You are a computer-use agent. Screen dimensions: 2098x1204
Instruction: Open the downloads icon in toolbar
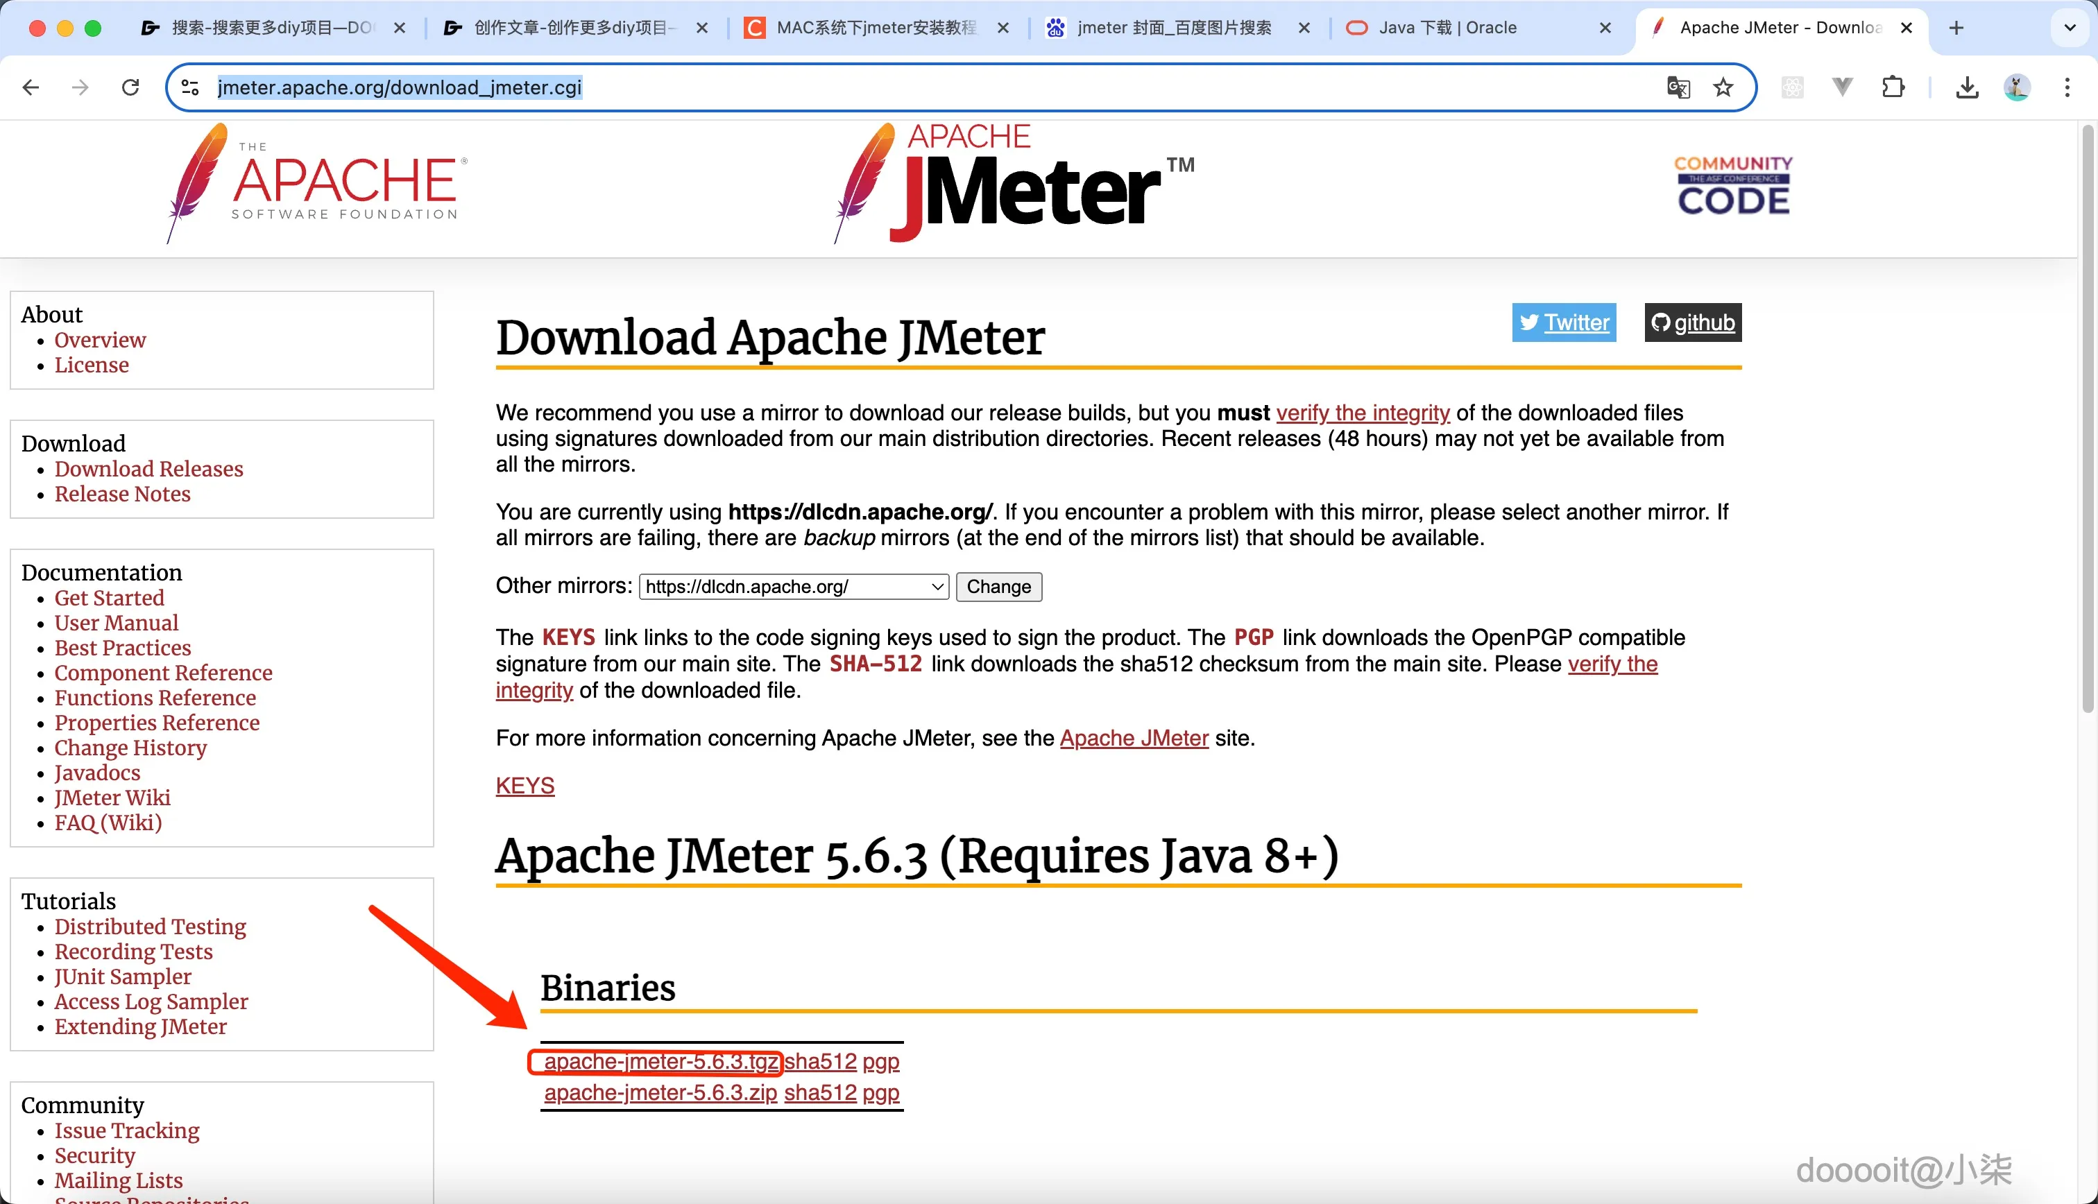(1966, 87)
